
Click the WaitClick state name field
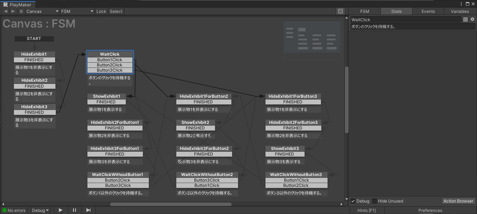(x=406, y=19)
